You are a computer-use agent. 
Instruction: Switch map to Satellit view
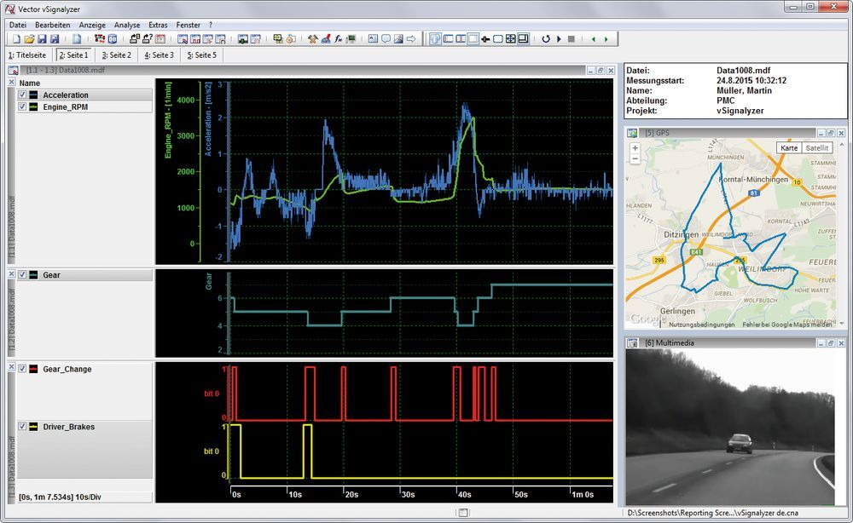pyautogui.click(x=817, y=148)
